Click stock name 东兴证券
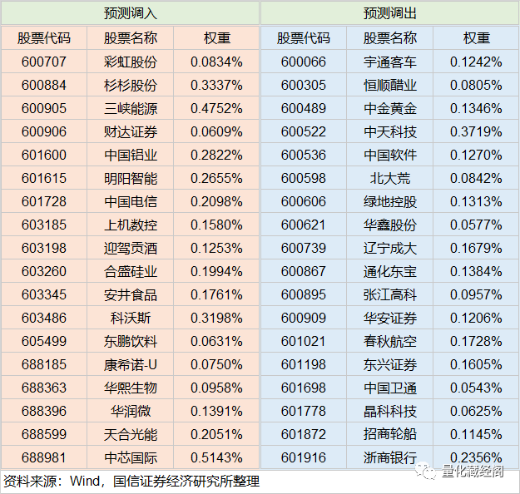The image size is (520, 494). 389,365
